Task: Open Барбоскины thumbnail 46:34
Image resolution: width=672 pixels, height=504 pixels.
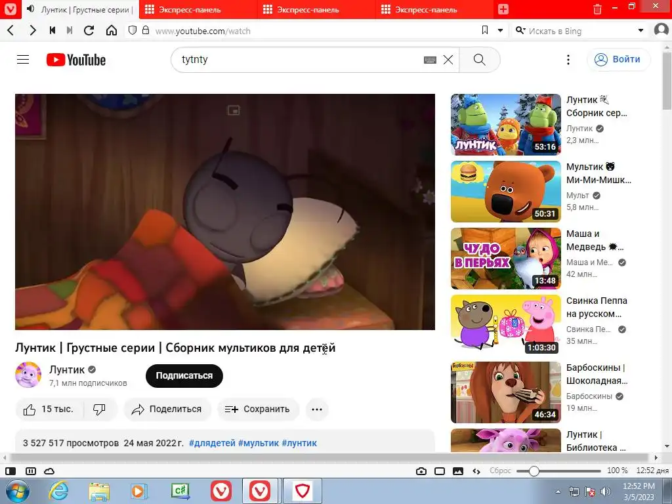Action: 506,392
